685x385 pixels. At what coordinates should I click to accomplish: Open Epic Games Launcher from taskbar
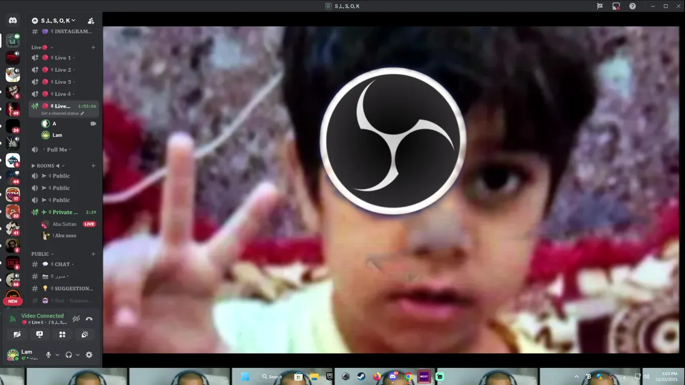pos(330,376)
